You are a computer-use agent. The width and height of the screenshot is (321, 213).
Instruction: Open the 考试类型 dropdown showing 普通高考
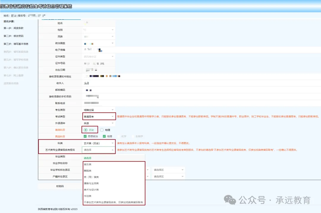[99, 117]
